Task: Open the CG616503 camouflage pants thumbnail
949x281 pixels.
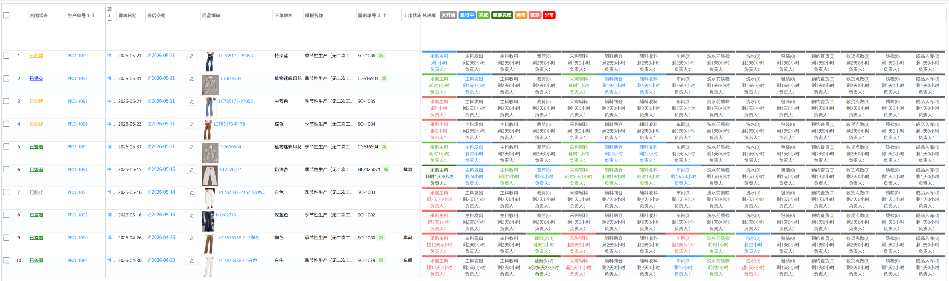Action: [x=210, y=85]
